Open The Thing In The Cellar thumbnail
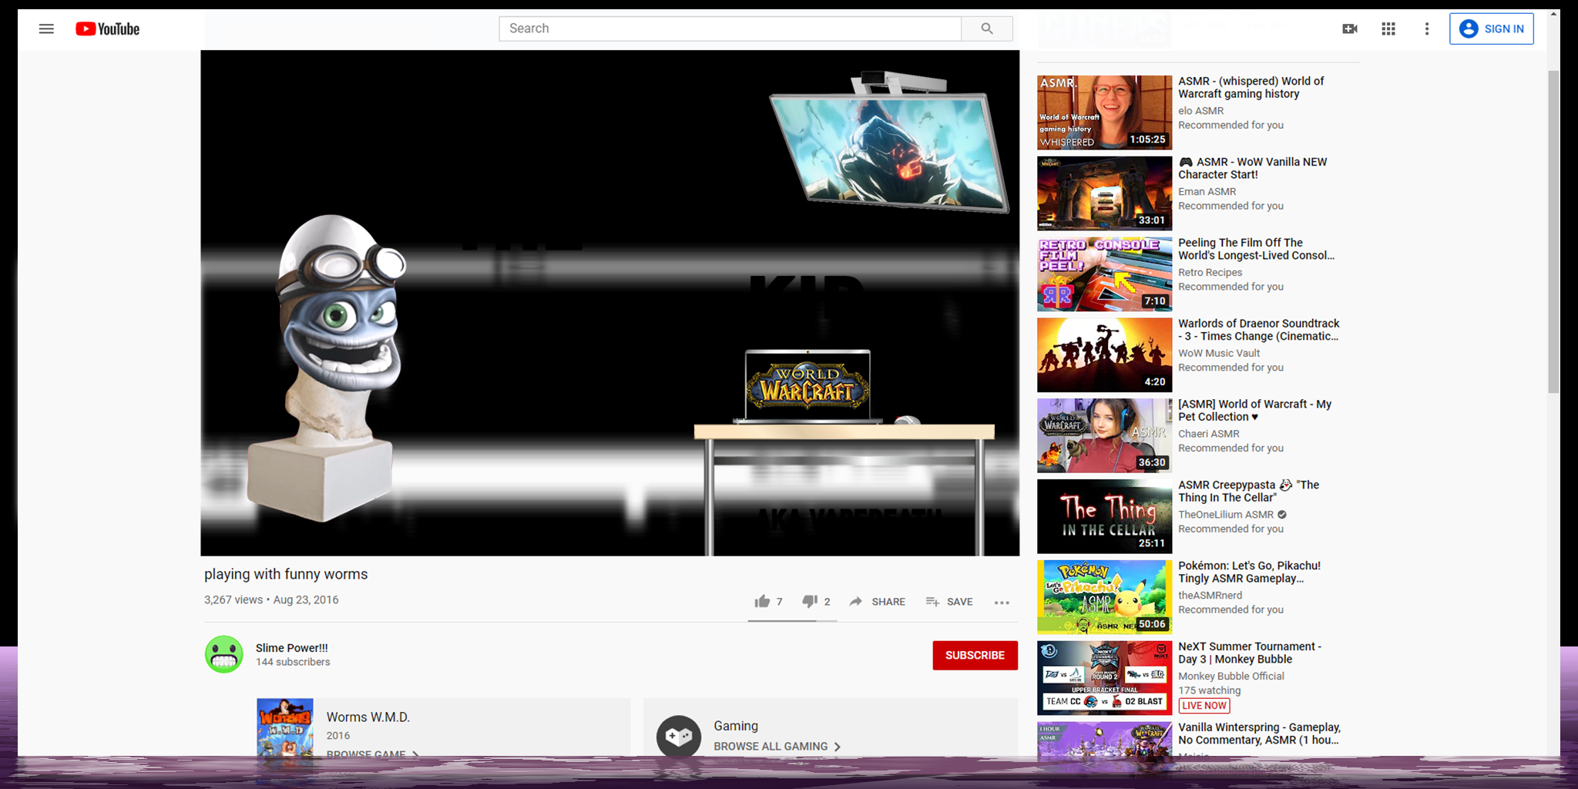 pyautogui.click(x=1104, y=516)
